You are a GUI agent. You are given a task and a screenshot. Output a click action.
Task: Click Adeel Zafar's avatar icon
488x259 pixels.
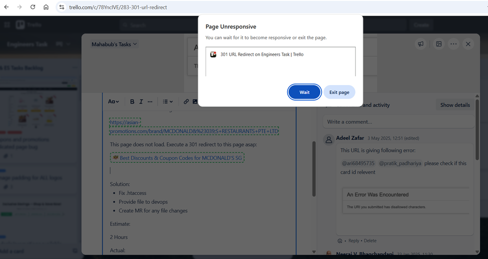point(329,140)
